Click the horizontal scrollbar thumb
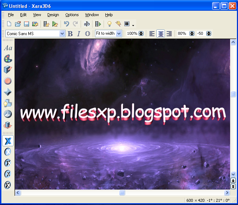Screen dimensions: 238x205 (122, 193)
